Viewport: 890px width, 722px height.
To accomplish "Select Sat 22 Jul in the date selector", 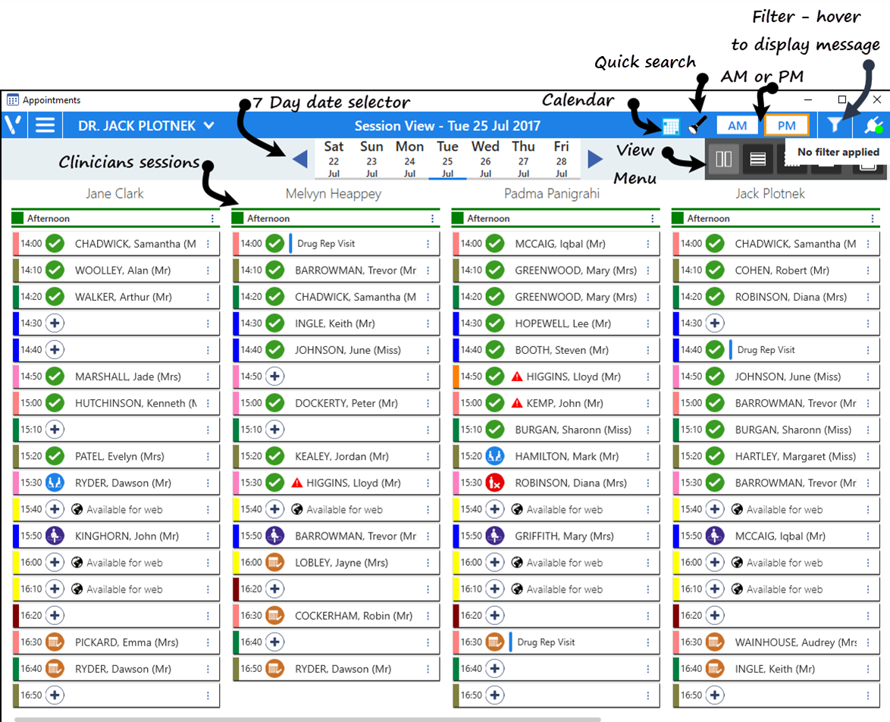I will click(334, 159).
